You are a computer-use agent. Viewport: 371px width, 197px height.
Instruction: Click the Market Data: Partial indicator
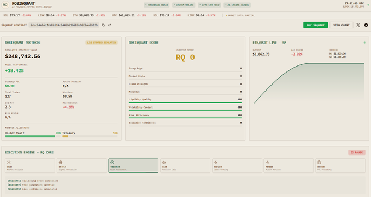240,15
